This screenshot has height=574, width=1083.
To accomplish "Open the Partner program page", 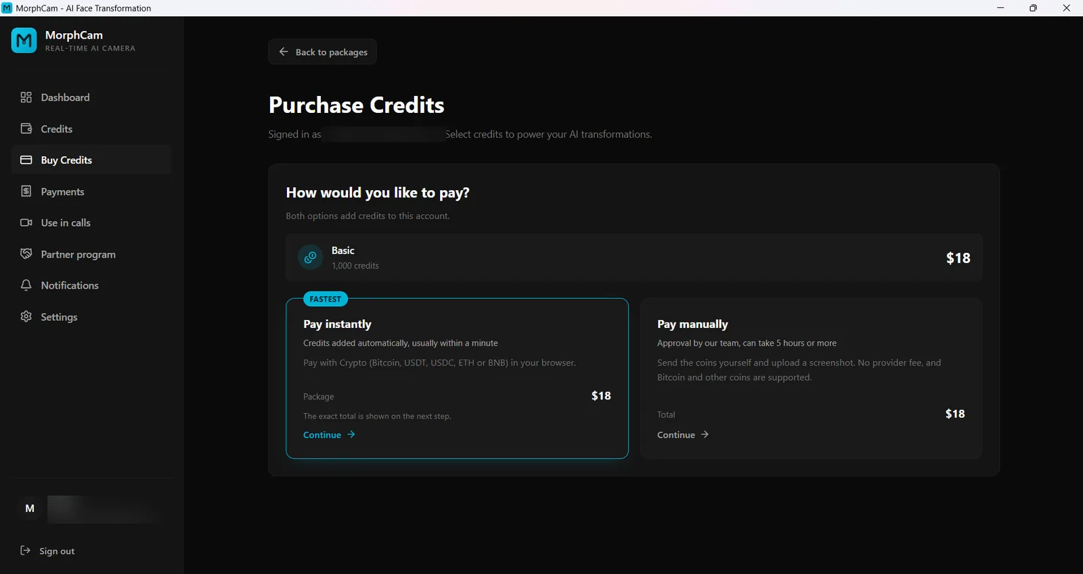I will click(x=91, y=254).
